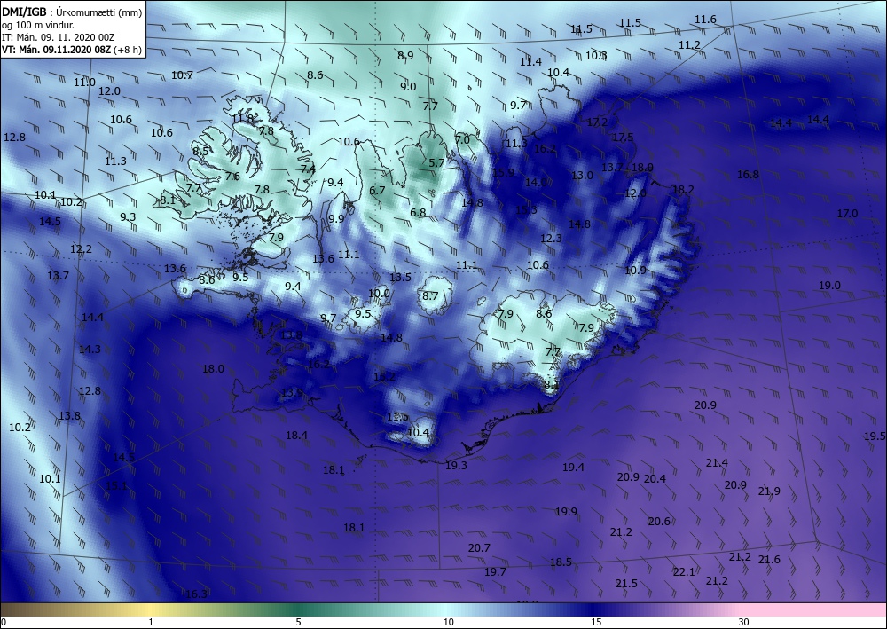
Task: Select the 17.0 value on the east side
Action: tap(847, 213)
